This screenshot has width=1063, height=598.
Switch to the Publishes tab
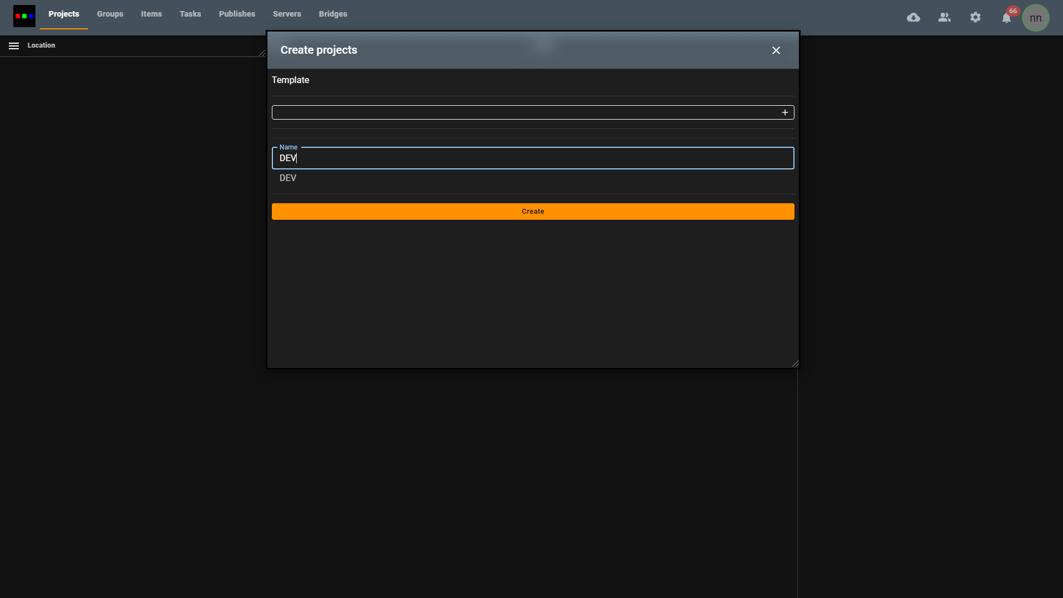coord(237,14)
